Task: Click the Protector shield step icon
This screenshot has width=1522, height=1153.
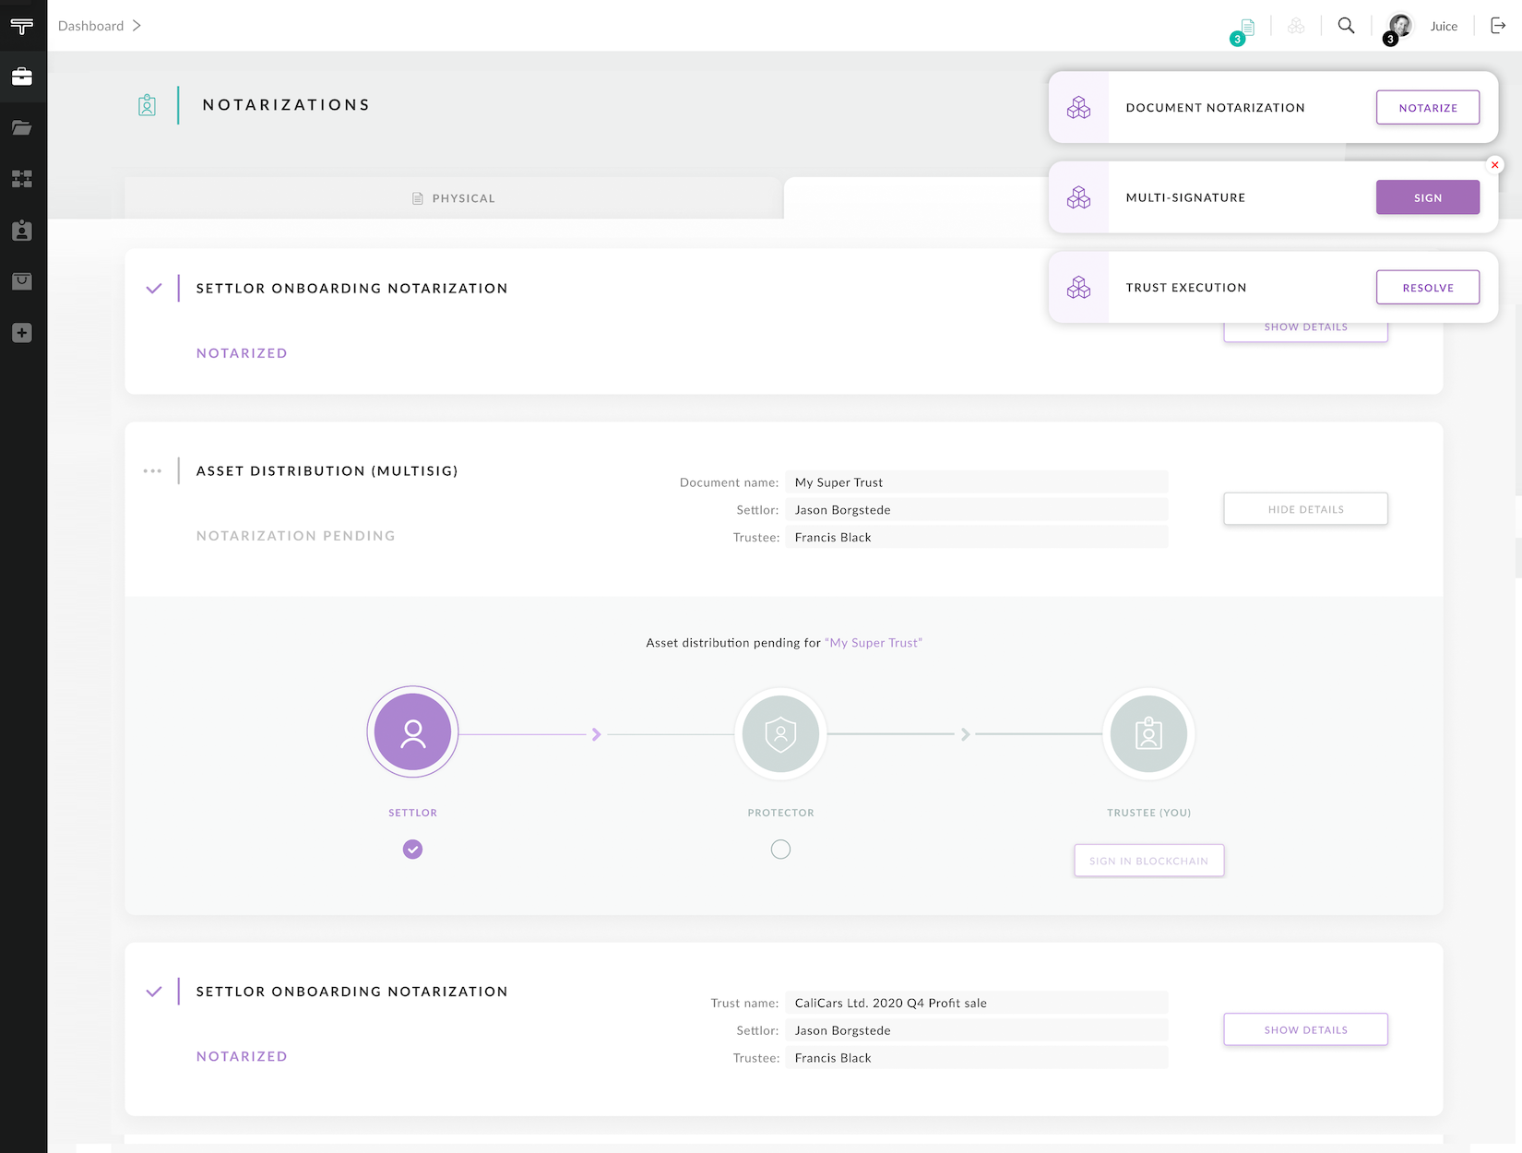Action: pyautogui.click(x=780, y=734)
